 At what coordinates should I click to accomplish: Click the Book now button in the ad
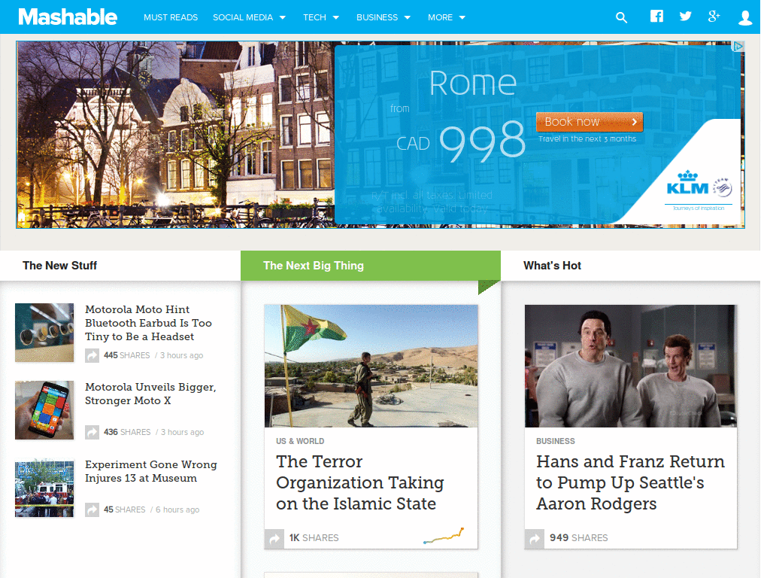point(590,122)
